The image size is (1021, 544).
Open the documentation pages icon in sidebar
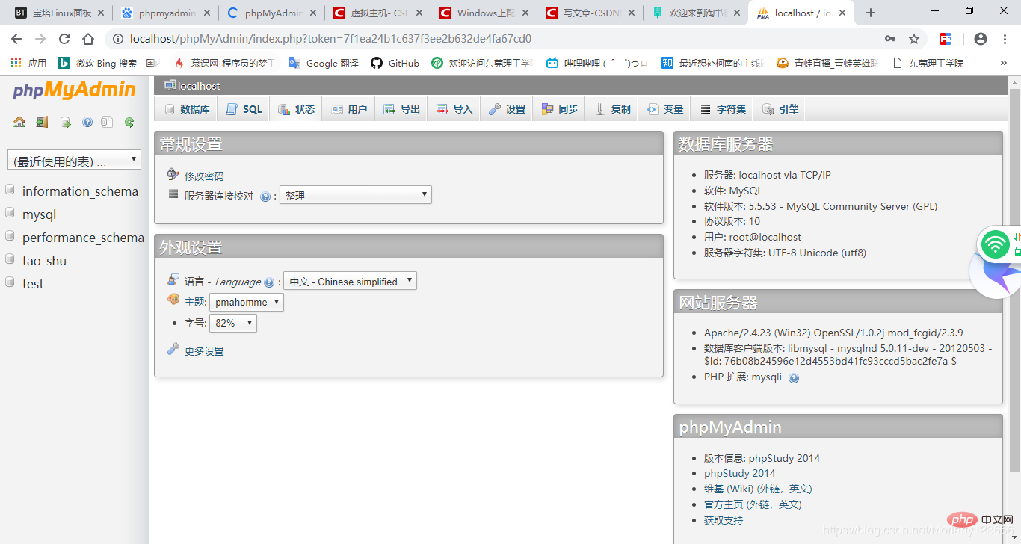point(107,122)
